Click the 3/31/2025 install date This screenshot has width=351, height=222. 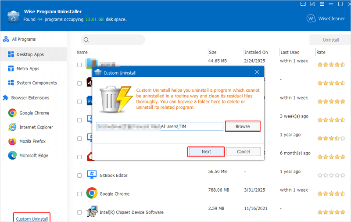[254, 190]
